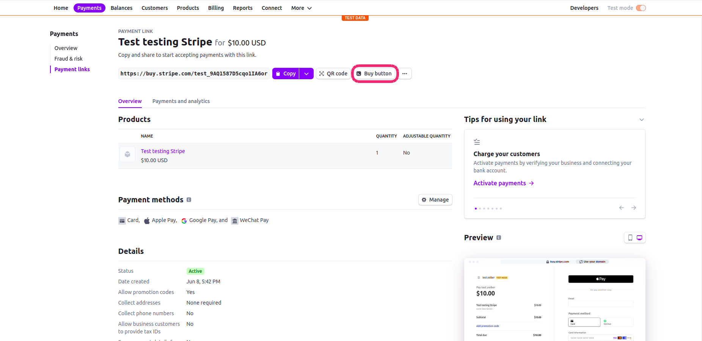The height and width of the screenshot is (341, 702).
Task: Click the payment link URL field
Action: coord(194,74)
